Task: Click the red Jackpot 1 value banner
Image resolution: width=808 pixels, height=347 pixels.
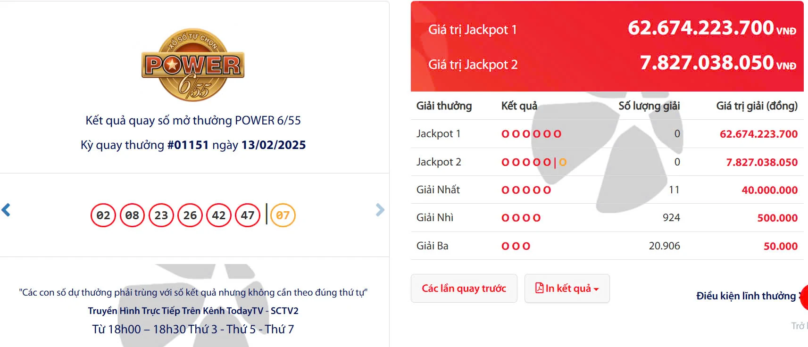Action: point(608,29)
